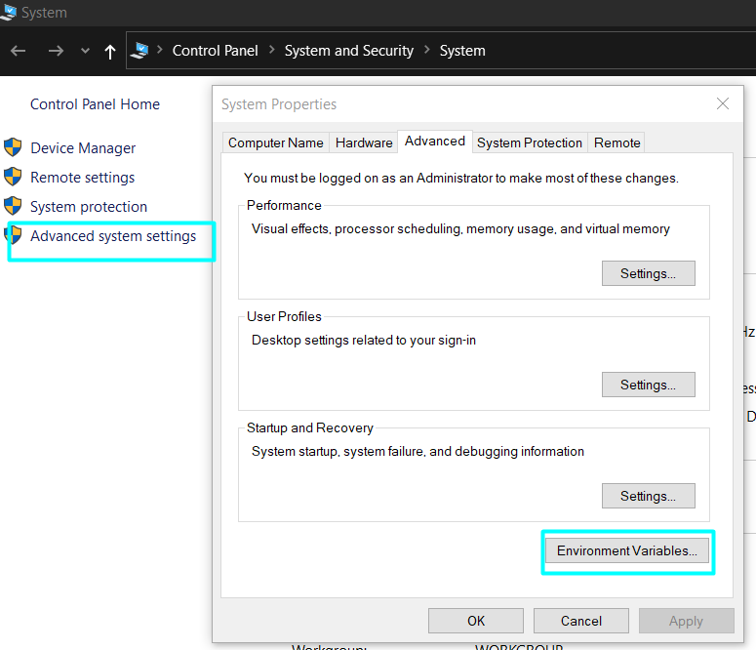Open Environment Variables dialog

pos(627,551)
